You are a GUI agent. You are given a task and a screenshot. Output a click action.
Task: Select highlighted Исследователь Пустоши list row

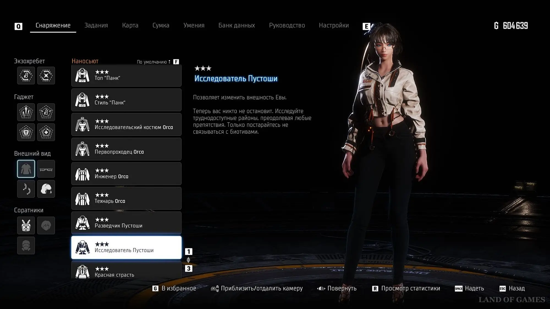click(x=127, y=247)
